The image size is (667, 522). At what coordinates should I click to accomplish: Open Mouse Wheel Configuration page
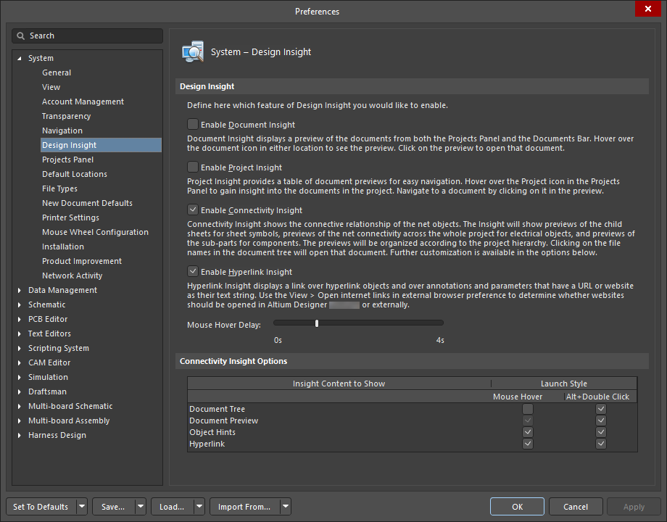coord(95,232)
